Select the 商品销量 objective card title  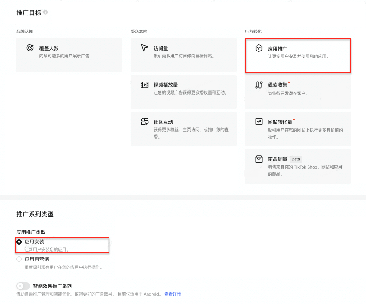(x=277, y=159)
